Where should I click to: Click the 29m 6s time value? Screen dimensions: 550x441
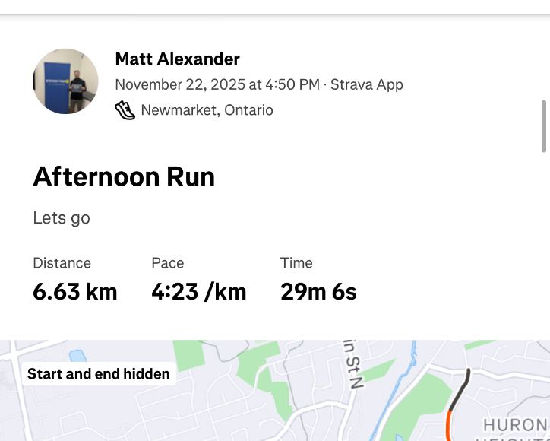click(x=318, y=291)
